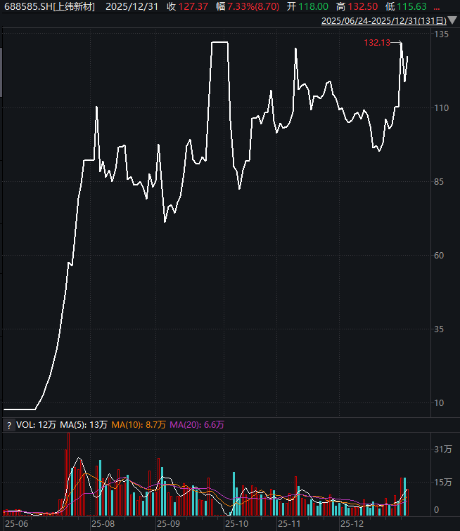Click the 31万 level on the volume axis

[x=442, y=450]
